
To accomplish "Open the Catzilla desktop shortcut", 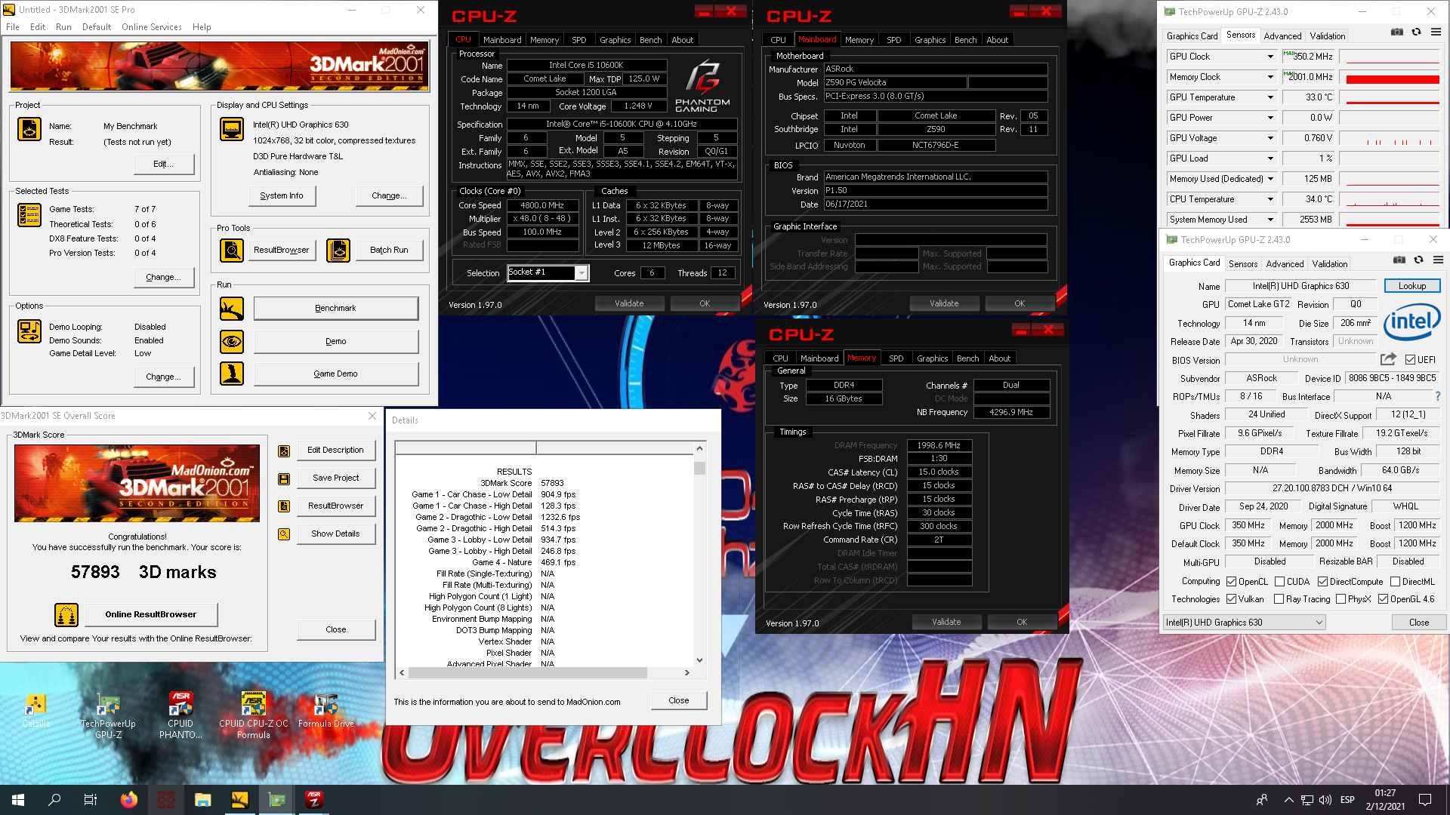I will pos(35,712).
